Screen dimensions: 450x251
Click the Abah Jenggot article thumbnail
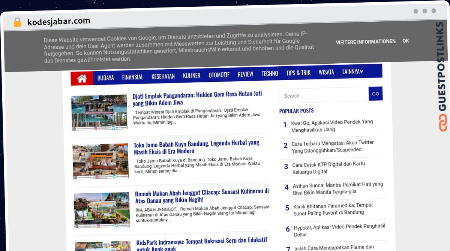point(102,210)
